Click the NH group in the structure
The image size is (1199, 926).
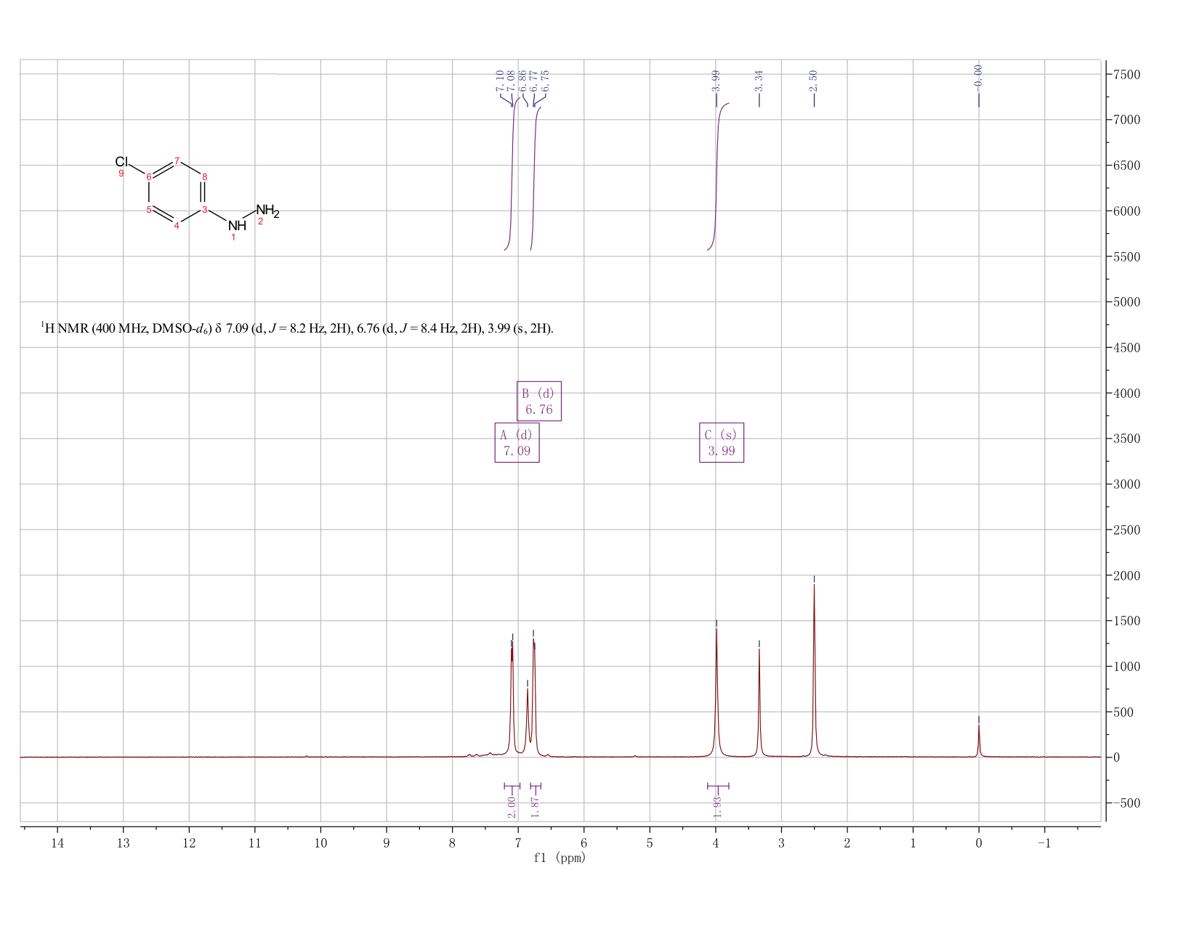pos(237,226)
